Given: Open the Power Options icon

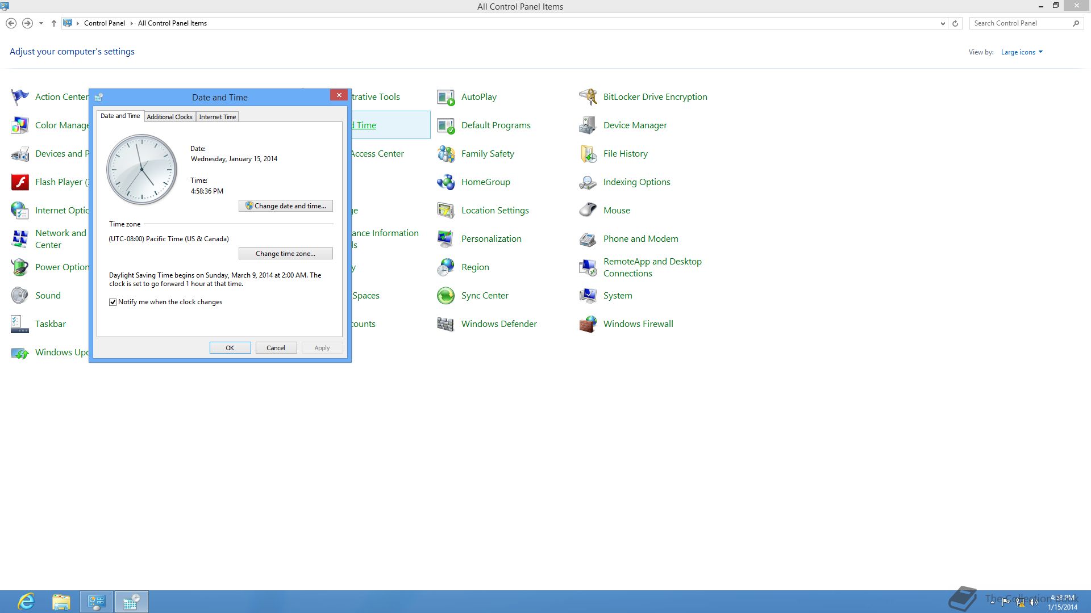Looking at the screenshot, I should 20,267.
